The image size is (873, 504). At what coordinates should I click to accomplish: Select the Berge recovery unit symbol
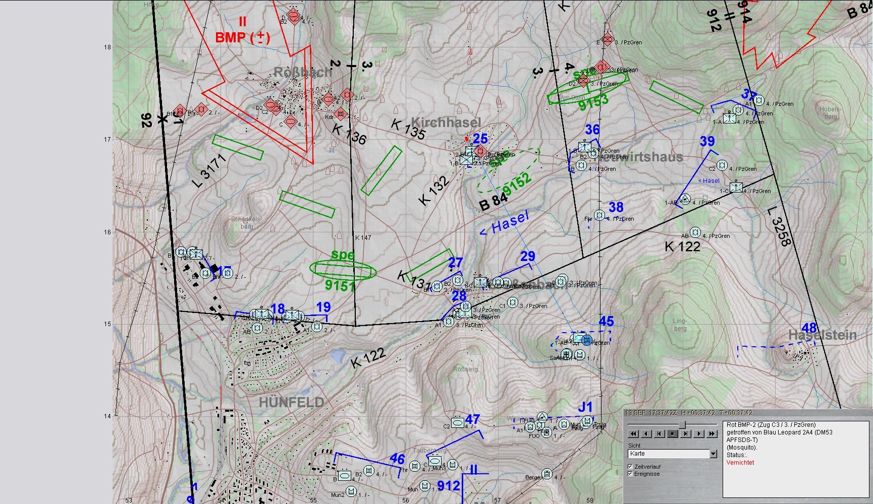pyautogui.click(x=547, y=474)
